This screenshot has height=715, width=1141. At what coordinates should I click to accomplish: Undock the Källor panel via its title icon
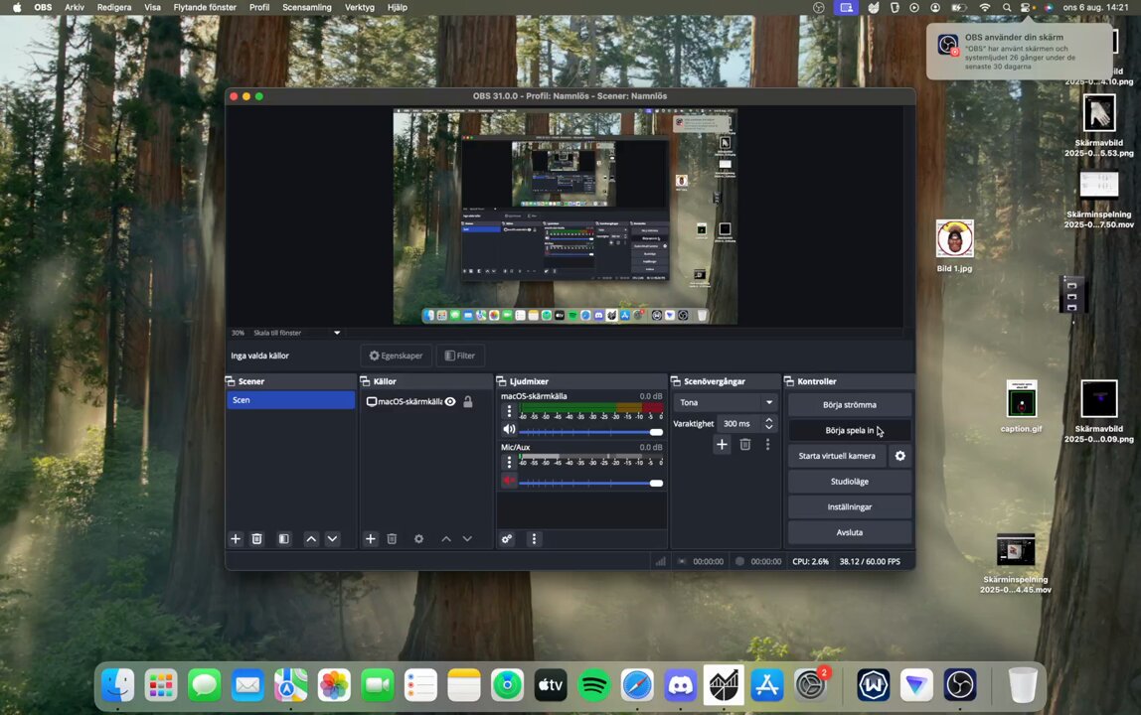click(x=366, y=381)
